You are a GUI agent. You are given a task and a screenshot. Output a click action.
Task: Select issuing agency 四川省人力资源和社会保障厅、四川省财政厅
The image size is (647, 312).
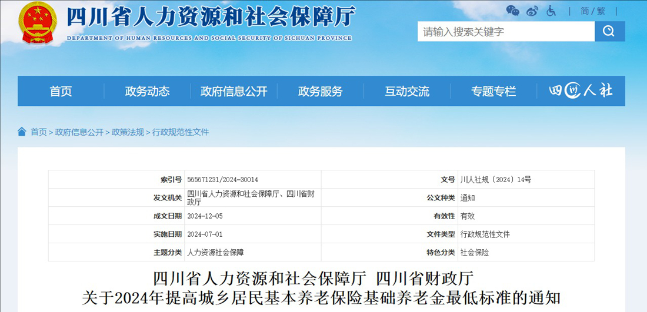(x=251, y=198)
